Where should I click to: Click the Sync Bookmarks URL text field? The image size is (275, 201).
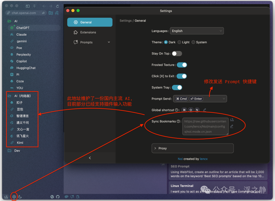(205, 126)
